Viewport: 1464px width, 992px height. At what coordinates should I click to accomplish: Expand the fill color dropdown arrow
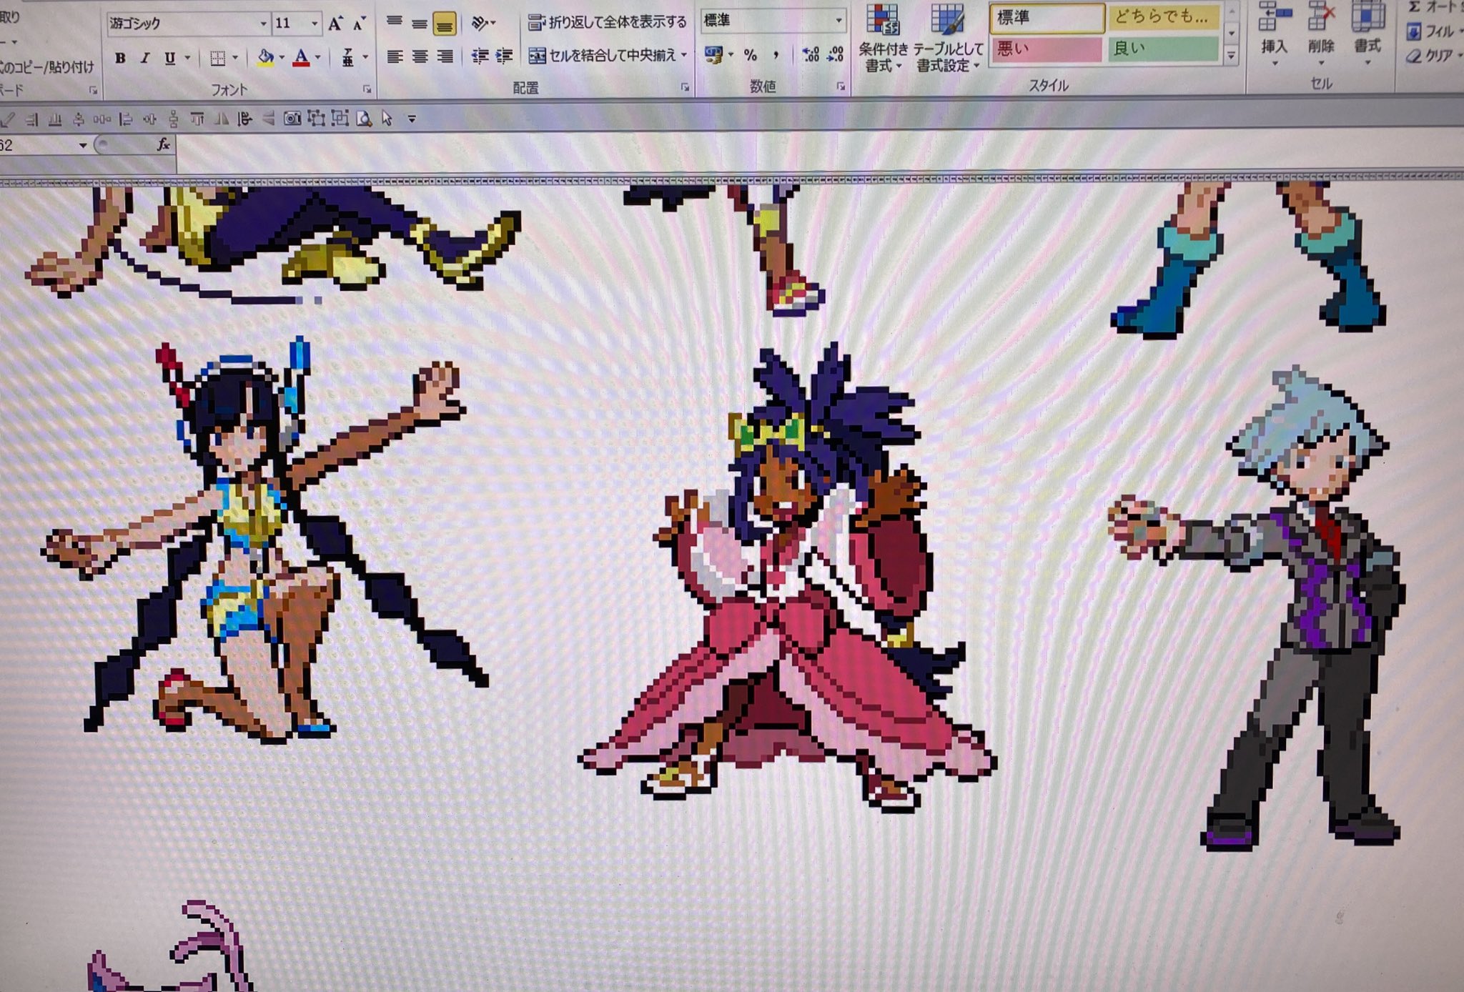point(282,57)
